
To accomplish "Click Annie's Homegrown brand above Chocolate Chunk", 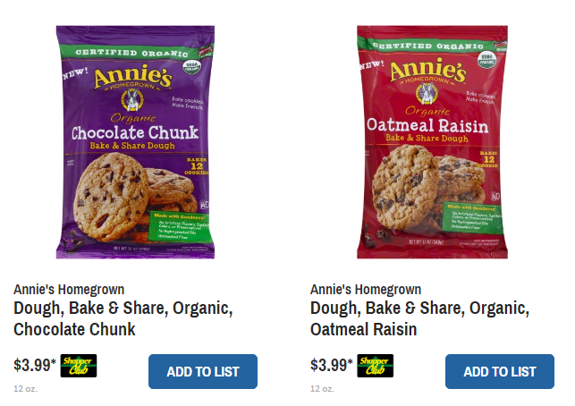I will coord(69,290).
